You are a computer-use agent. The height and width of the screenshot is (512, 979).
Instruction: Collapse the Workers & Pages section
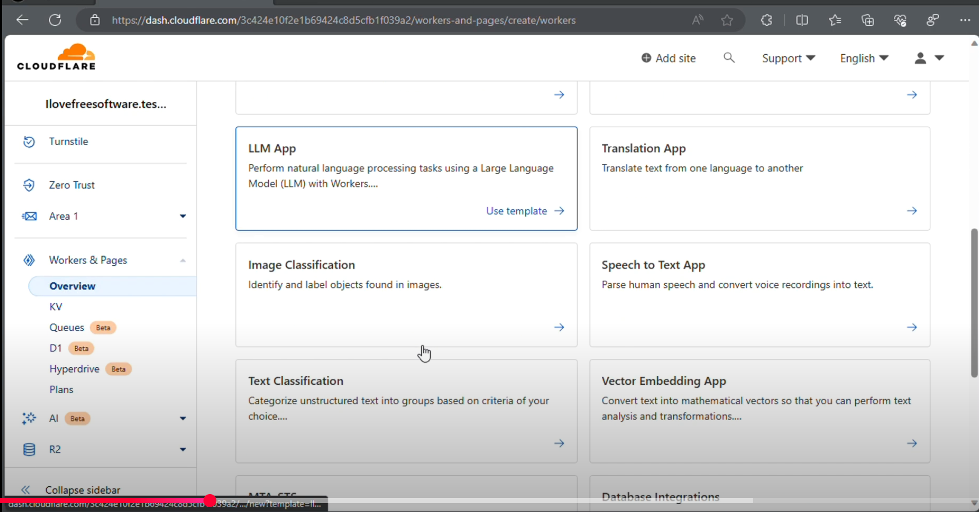click(x=183, y=260)
